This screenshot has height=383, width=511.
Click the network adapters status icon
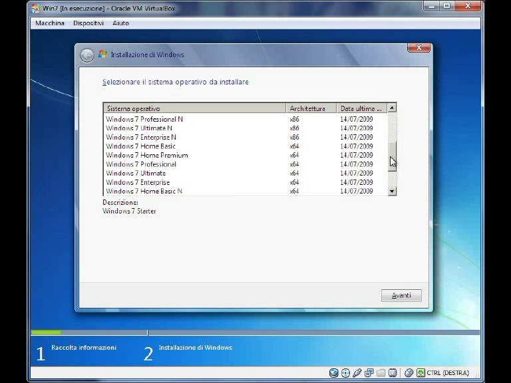pos(369,372)
